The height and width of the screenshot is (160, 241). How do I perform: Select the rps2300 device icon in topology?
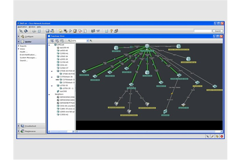click(165, 112)
